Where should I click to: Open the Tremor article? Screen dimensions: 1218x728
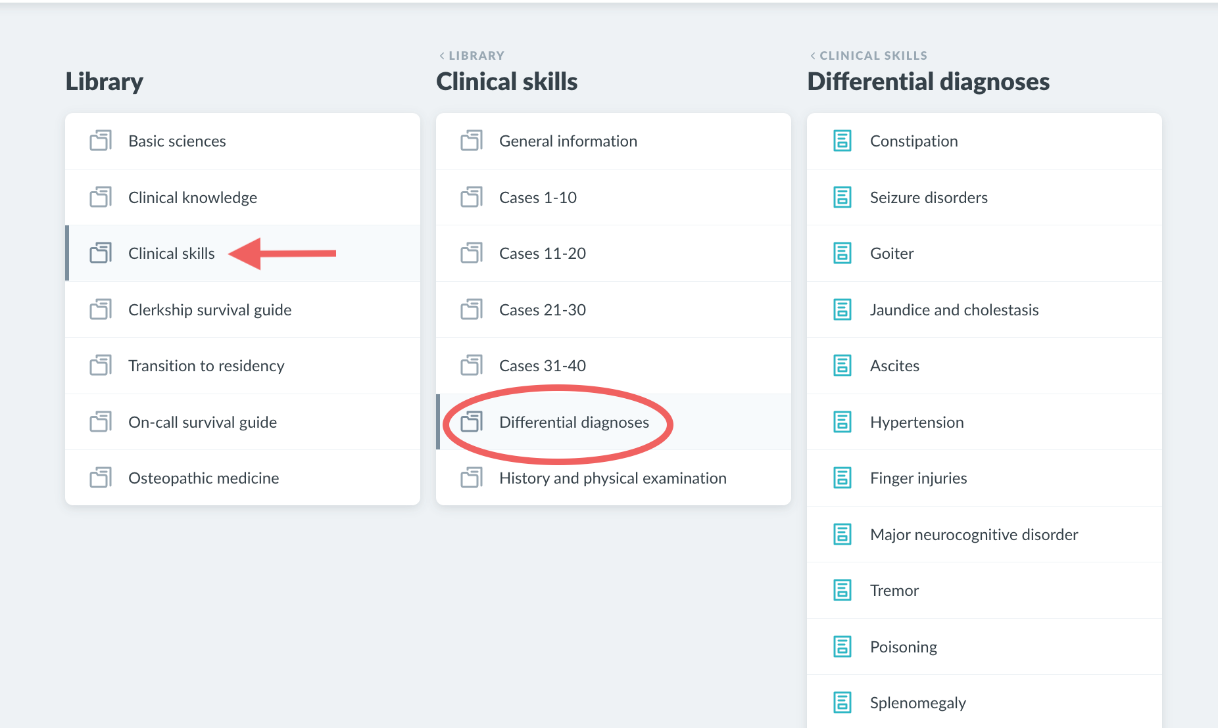[985, 590]
